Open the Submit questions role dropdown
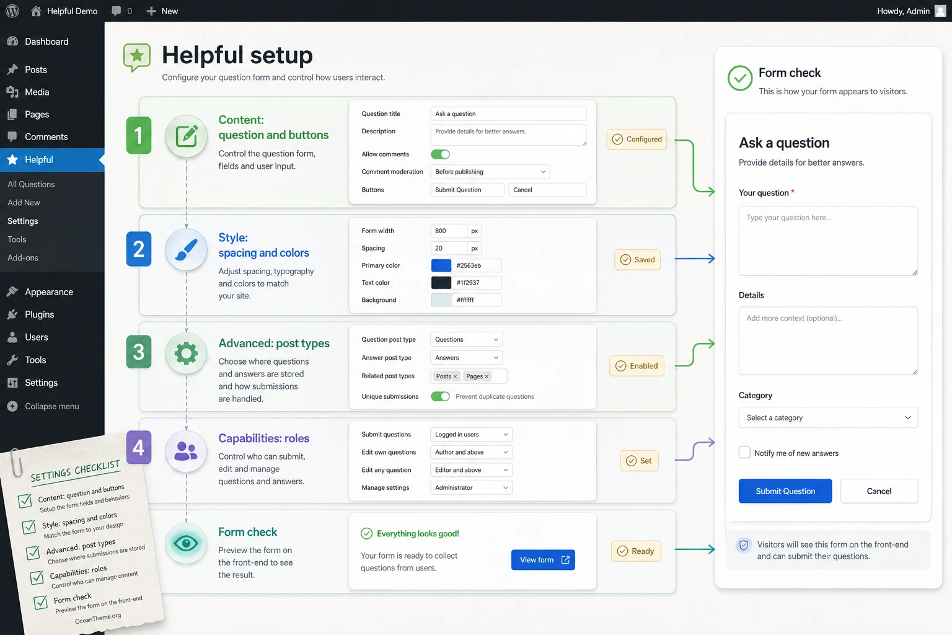The height and width of the screenshot is (635, 952). (472, 435)
